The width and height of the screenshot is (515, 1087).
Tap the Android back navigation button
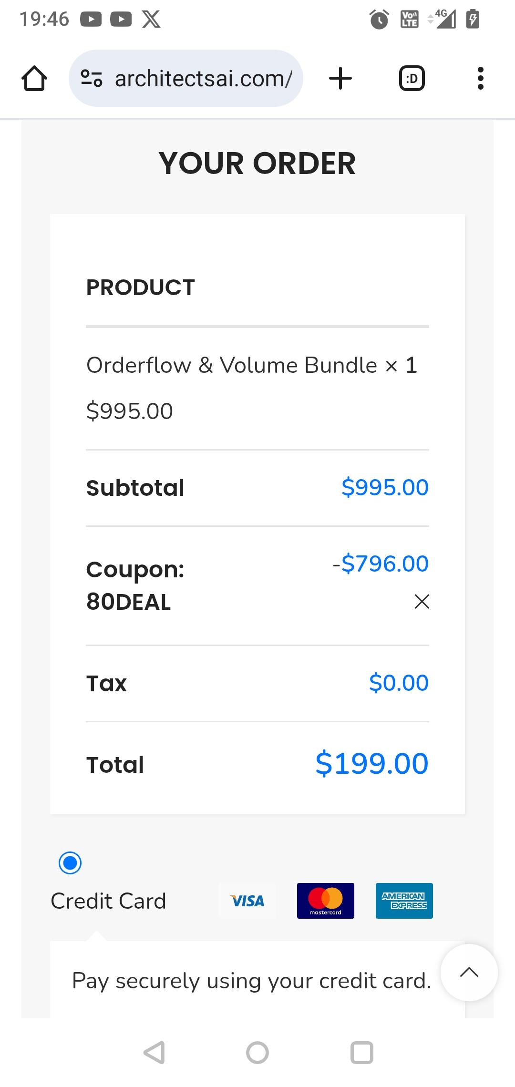coord(154,1052)
